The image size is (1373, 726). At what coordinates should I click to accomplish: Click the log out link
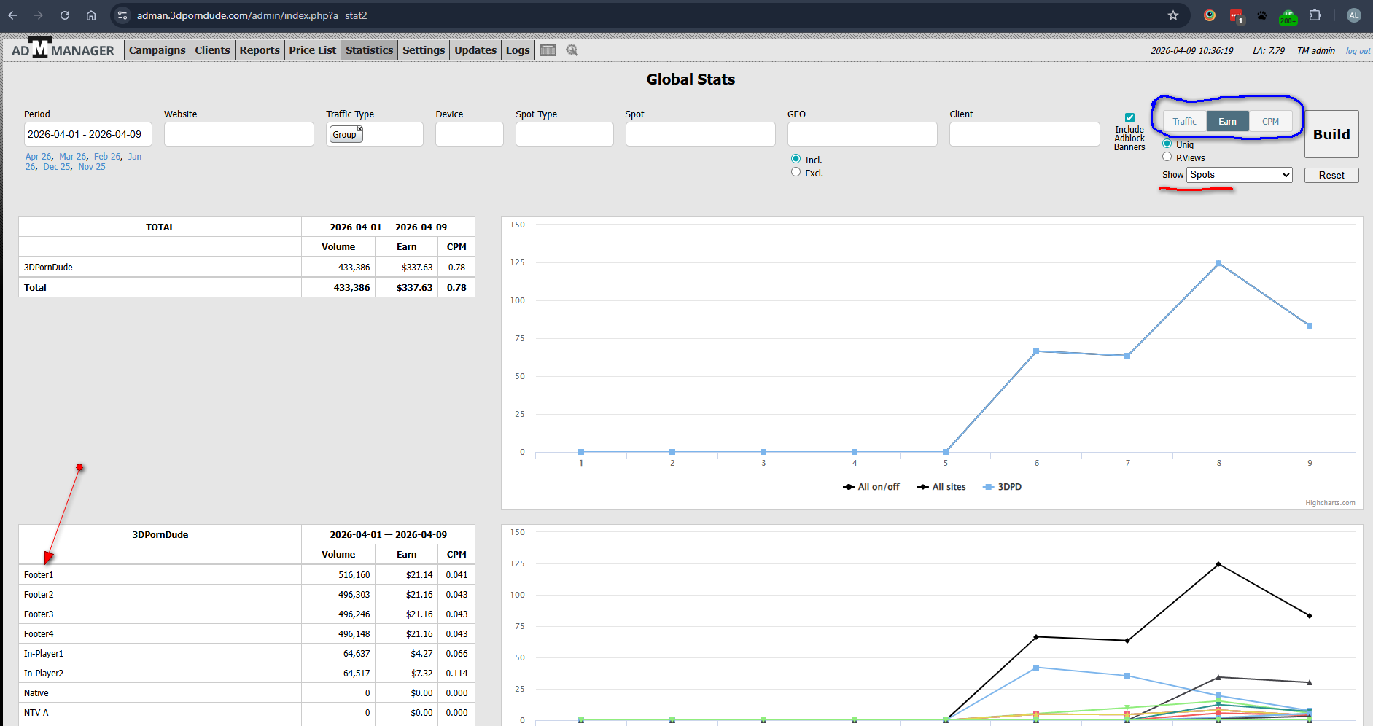click(x=1358, y=51)
